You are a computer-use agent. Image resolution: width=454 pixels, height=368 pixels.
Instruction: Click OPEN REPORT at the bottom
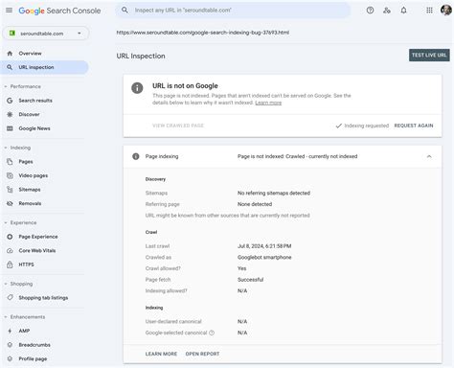coord(202,354)
